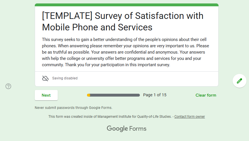Click the orange filled progress indicator
Viewport: 249px width, 141px height.
(x=89, y=95)
